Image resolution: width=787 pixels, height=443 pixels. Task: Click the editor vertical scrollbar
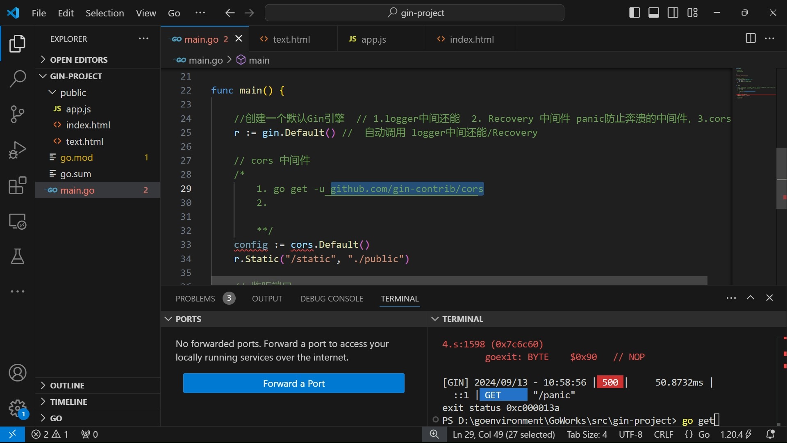781,178
